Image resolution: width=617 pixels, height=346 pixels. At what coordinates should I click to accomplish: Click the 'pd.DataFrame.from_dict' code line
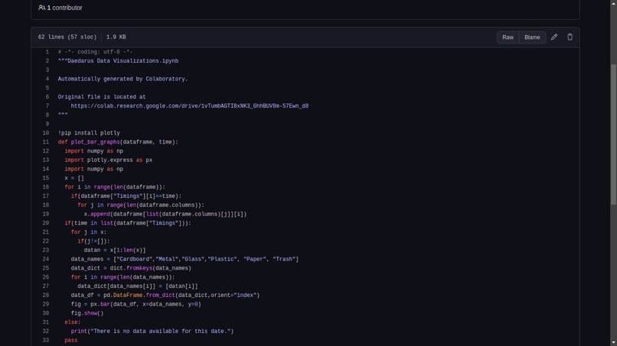coord(165,296)
